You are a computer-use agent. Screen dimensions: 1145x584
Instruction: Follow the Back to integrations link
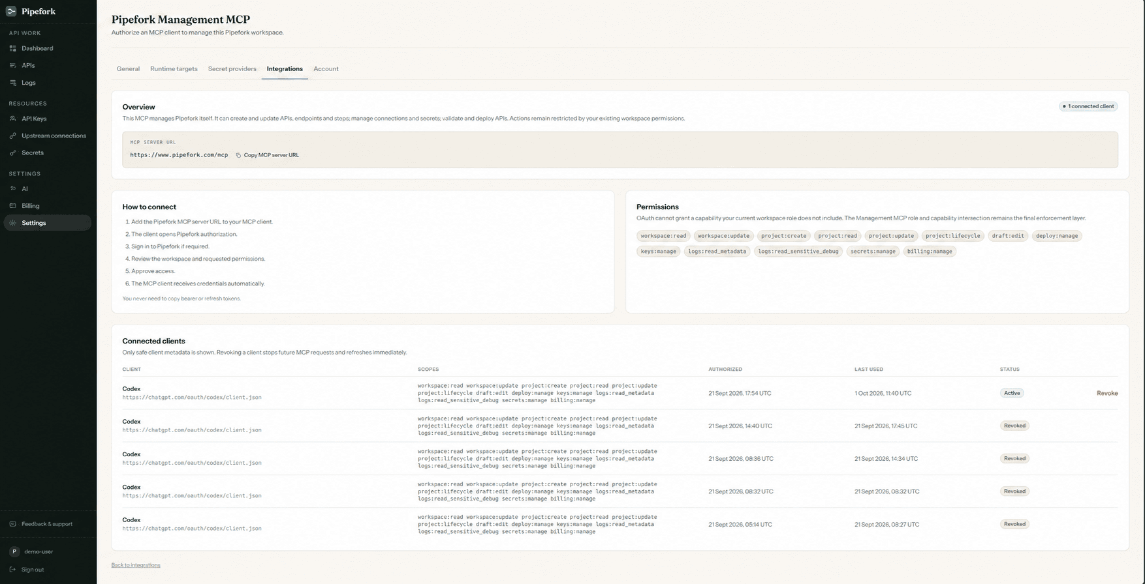coord(136,565)
